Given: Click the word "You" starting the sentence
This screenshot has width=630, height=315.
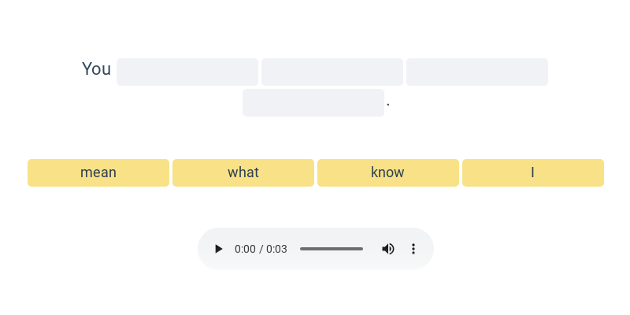Looking at the screenshot, I should coord(96,69).
